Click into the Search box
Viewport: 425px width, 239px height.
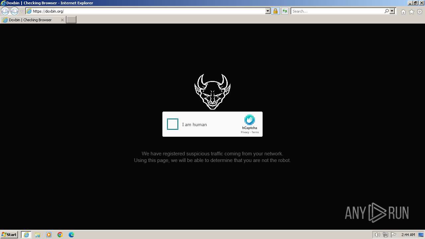(x=337, y=11)
